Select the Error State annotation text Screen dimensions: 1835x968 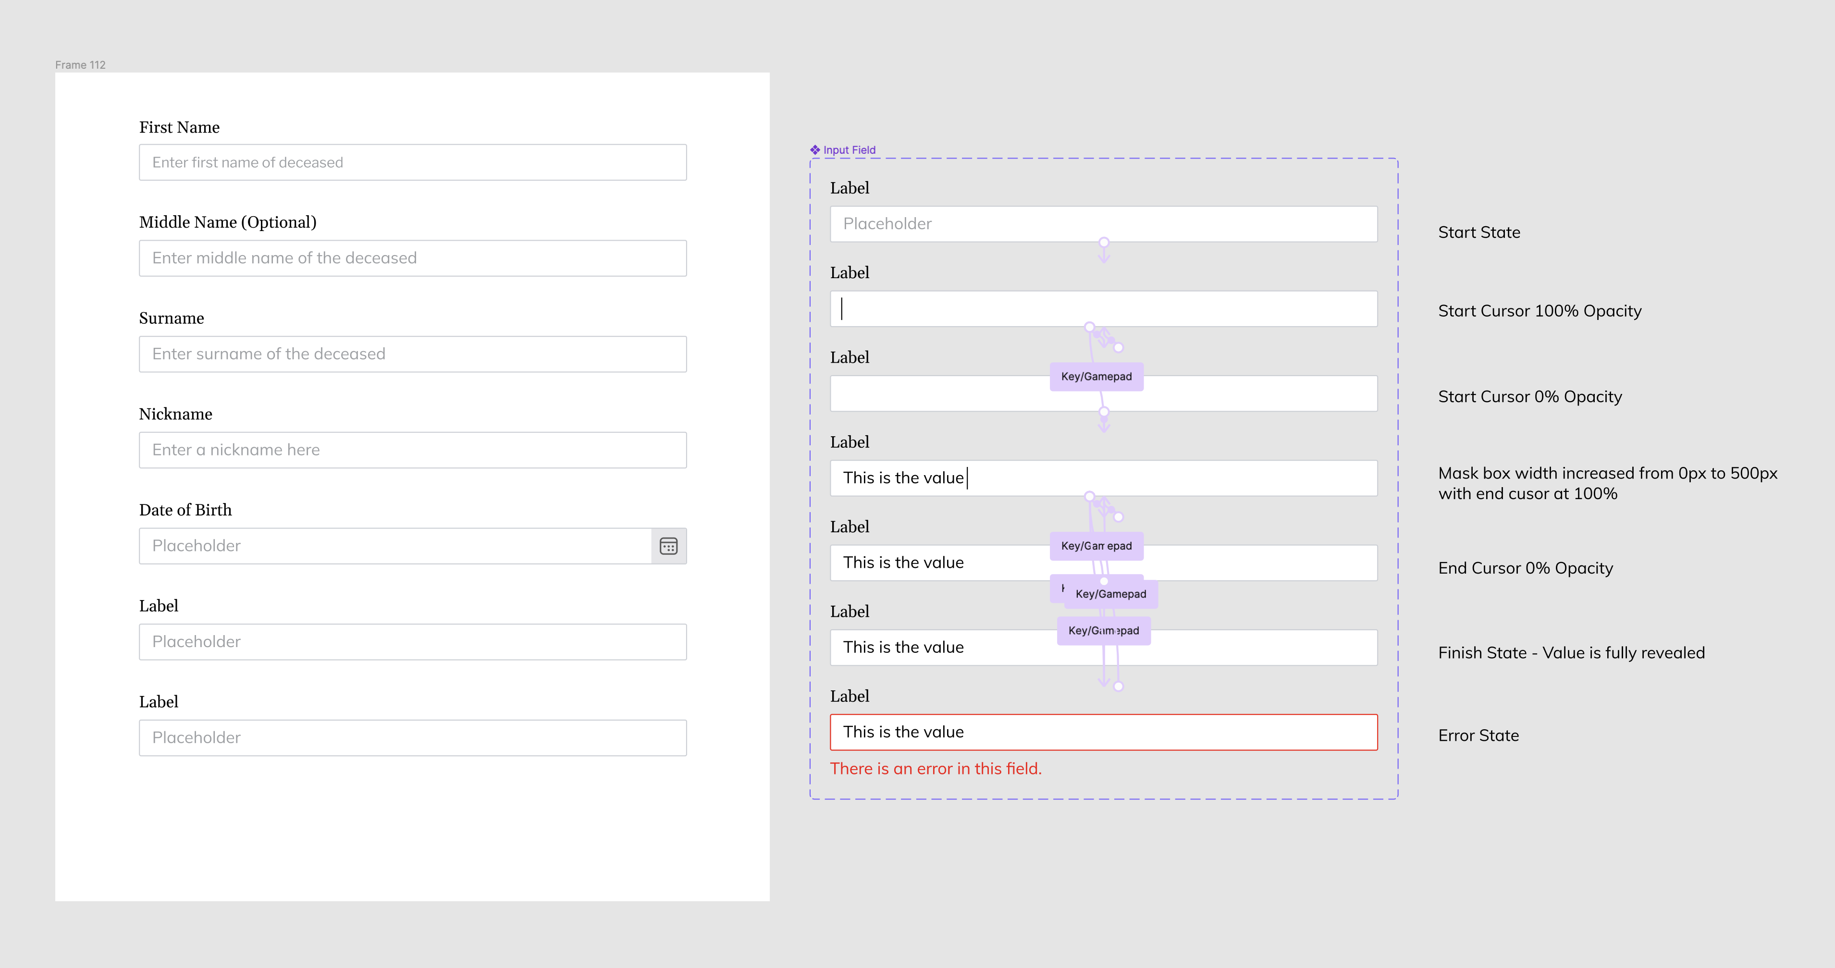pos(1478,735)
